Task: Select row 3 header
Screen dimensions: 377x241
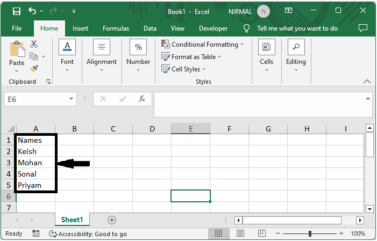Action: (9, 163)
